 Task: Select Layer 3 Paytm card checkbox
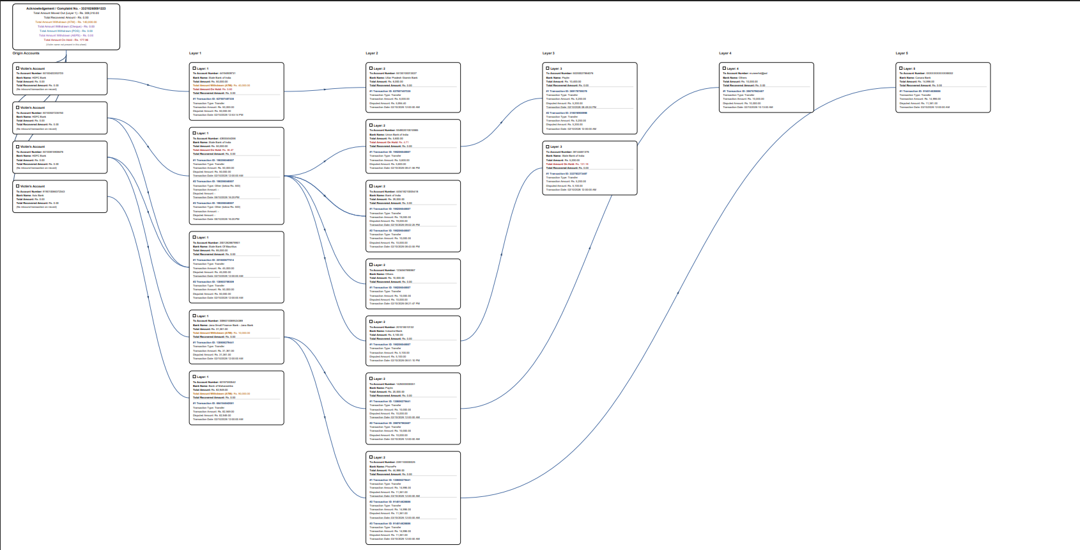click(x=548, y=68)
